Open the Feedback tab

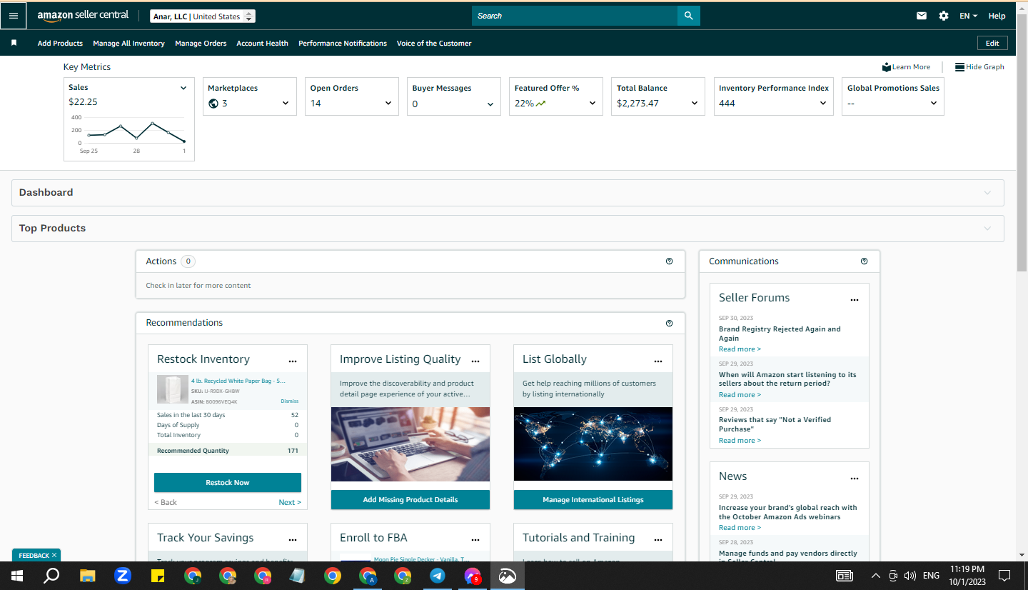coord(34,556)
